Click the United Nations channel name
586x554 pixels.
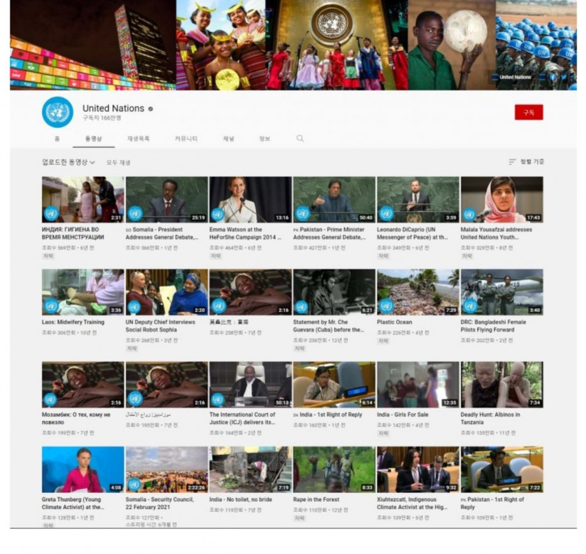click(113, 108)
